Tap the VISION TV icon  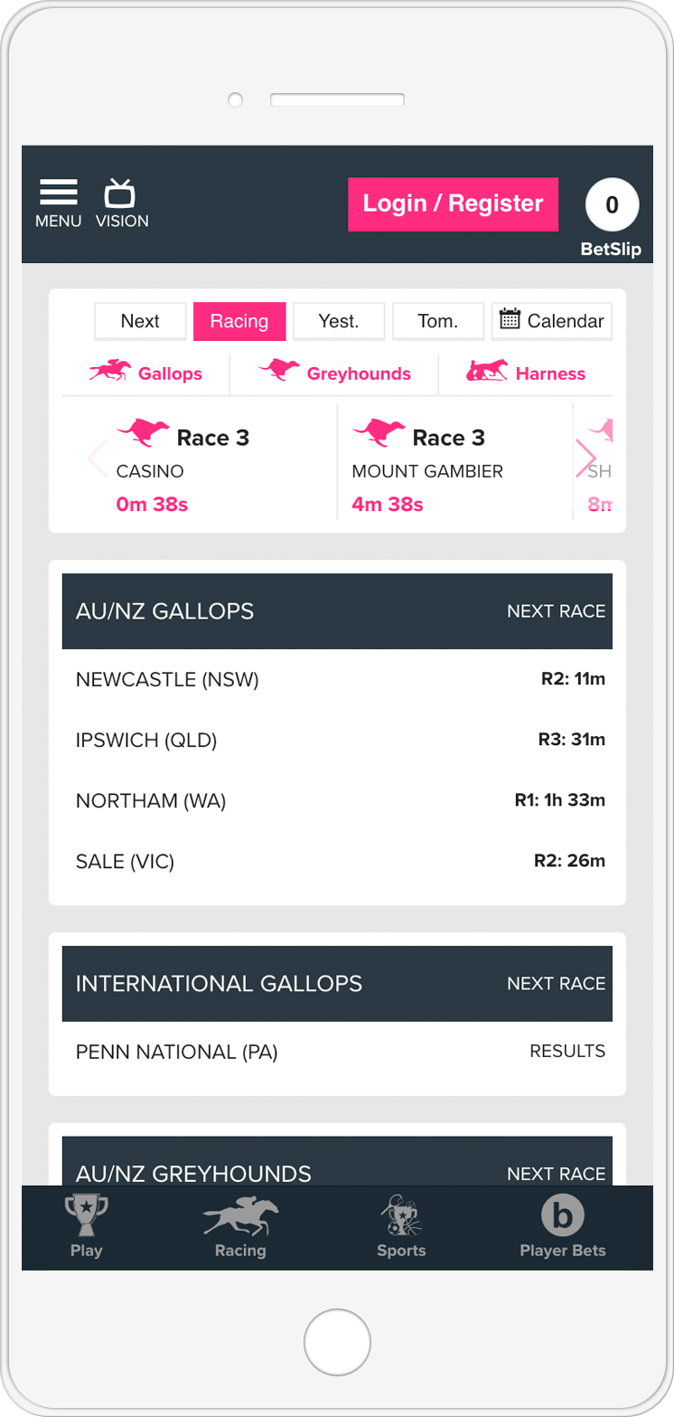tap(120, 193)
